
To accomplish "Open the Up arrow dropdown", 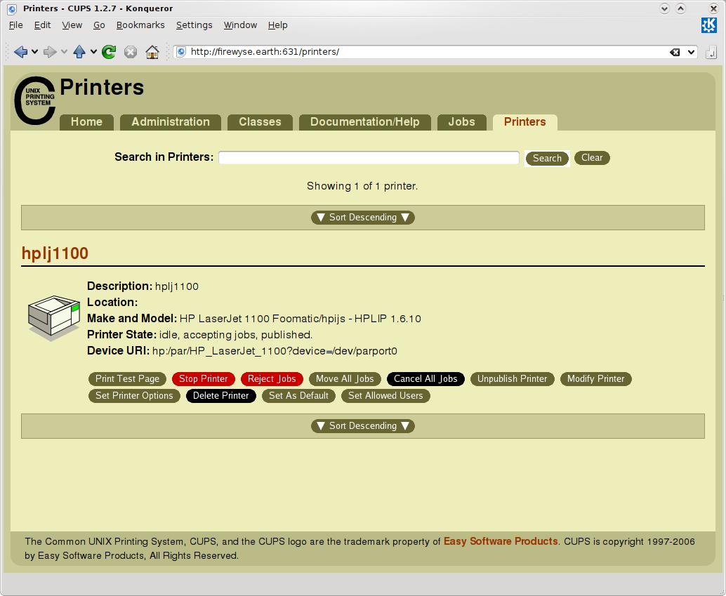I will tap(93, 52).
